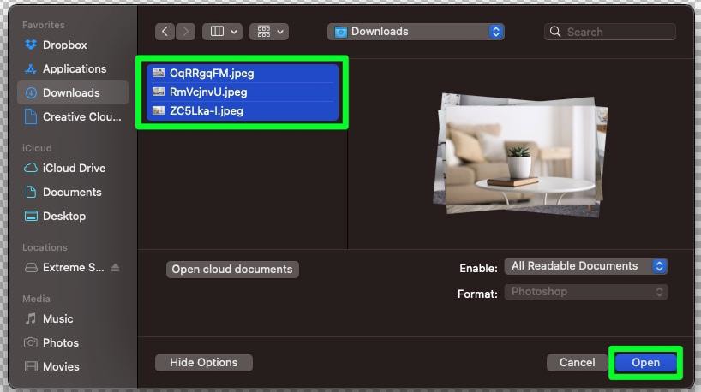Image resolution: width=701 pixels, height=392 pixels.
Task: Click the Downloads sidebar arrow icon
Action: click(31, 93)
